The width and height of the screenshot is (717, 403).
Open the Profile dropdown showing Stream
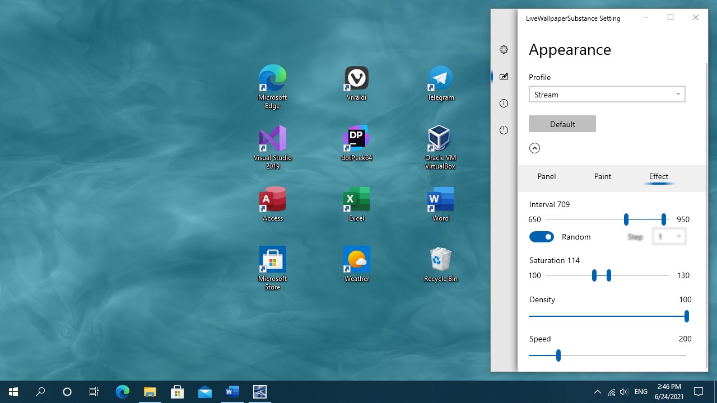607,95
